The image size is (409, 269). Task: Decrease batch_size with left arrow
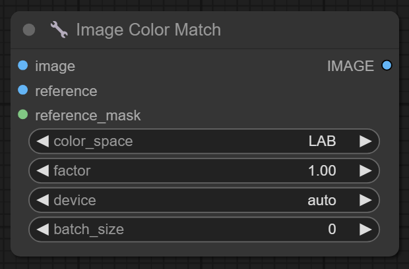pos(43,230)
